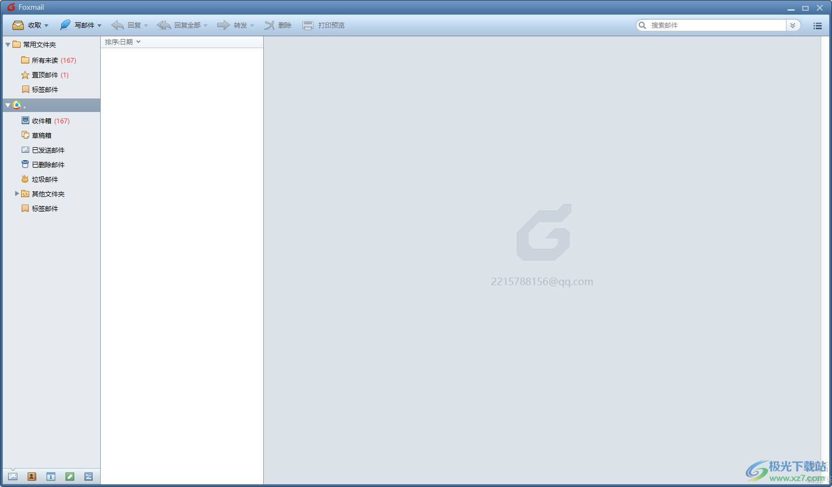Switch to notes view bottom icon

(x=69, y=477)
